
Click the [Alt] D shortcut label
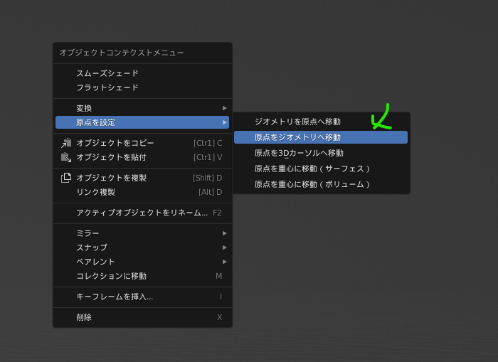pyautogui.click(x=211, y=192)
